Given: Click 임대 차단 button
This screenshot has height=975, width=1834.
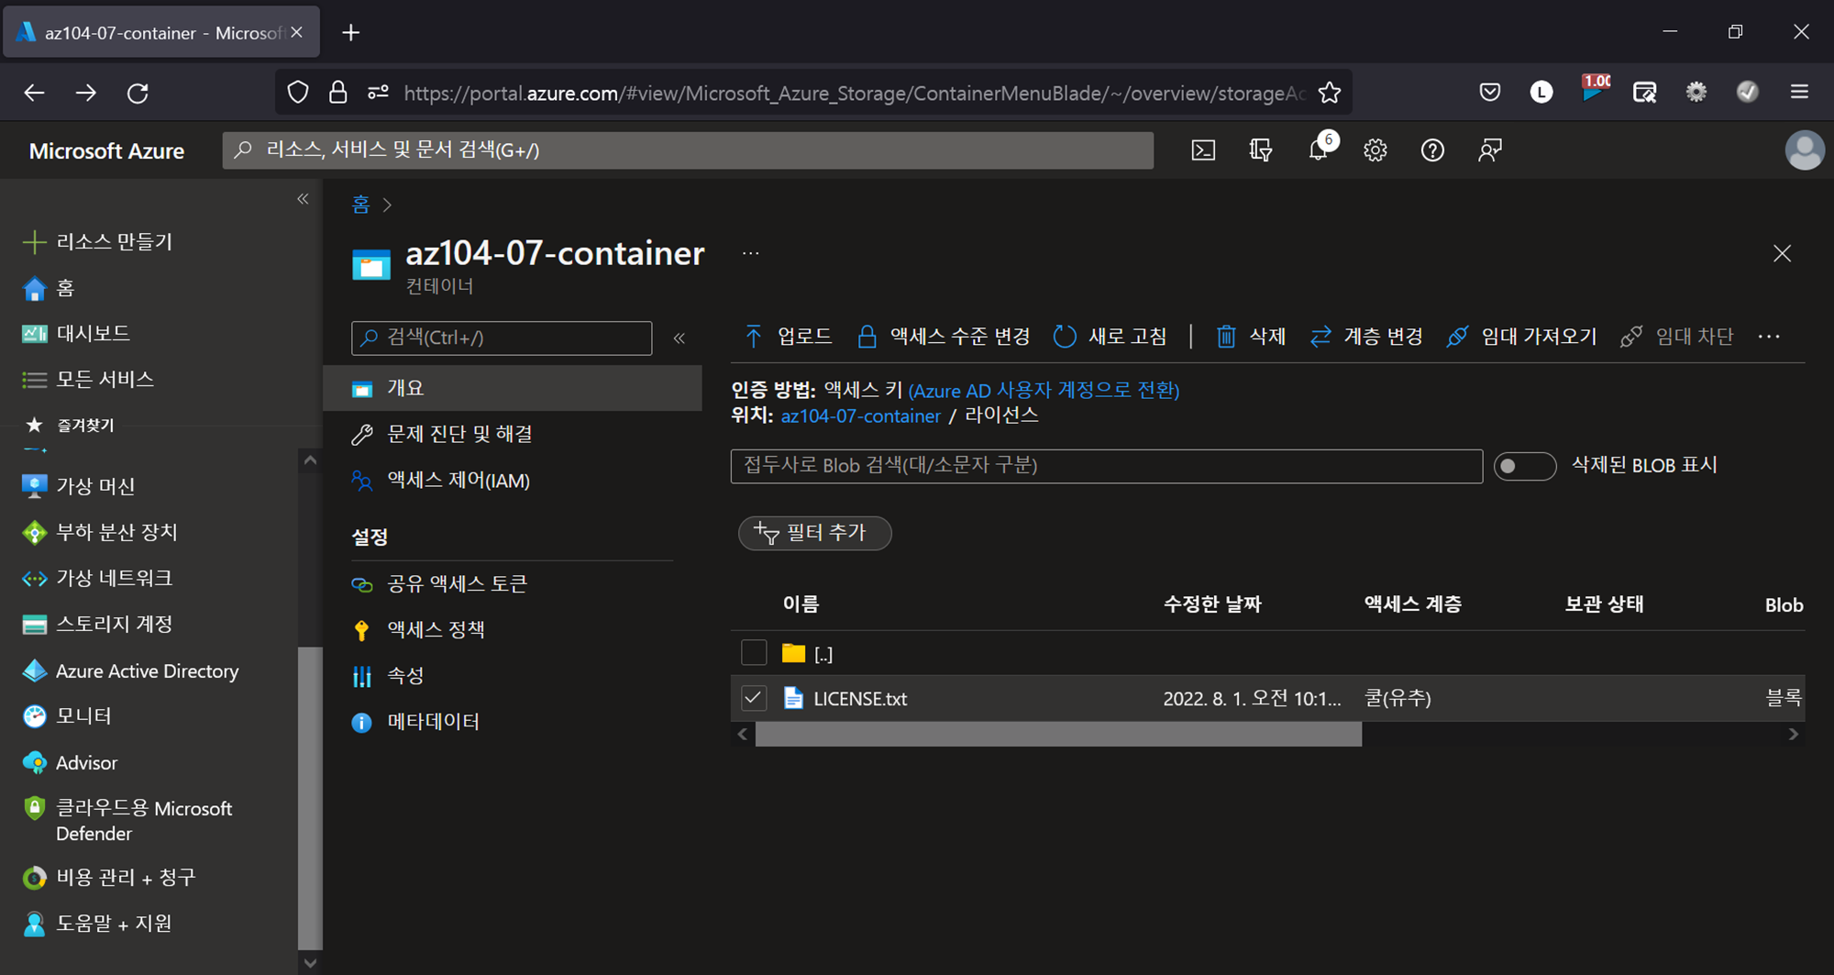Looking at the screenshot, I should 1676,337.
